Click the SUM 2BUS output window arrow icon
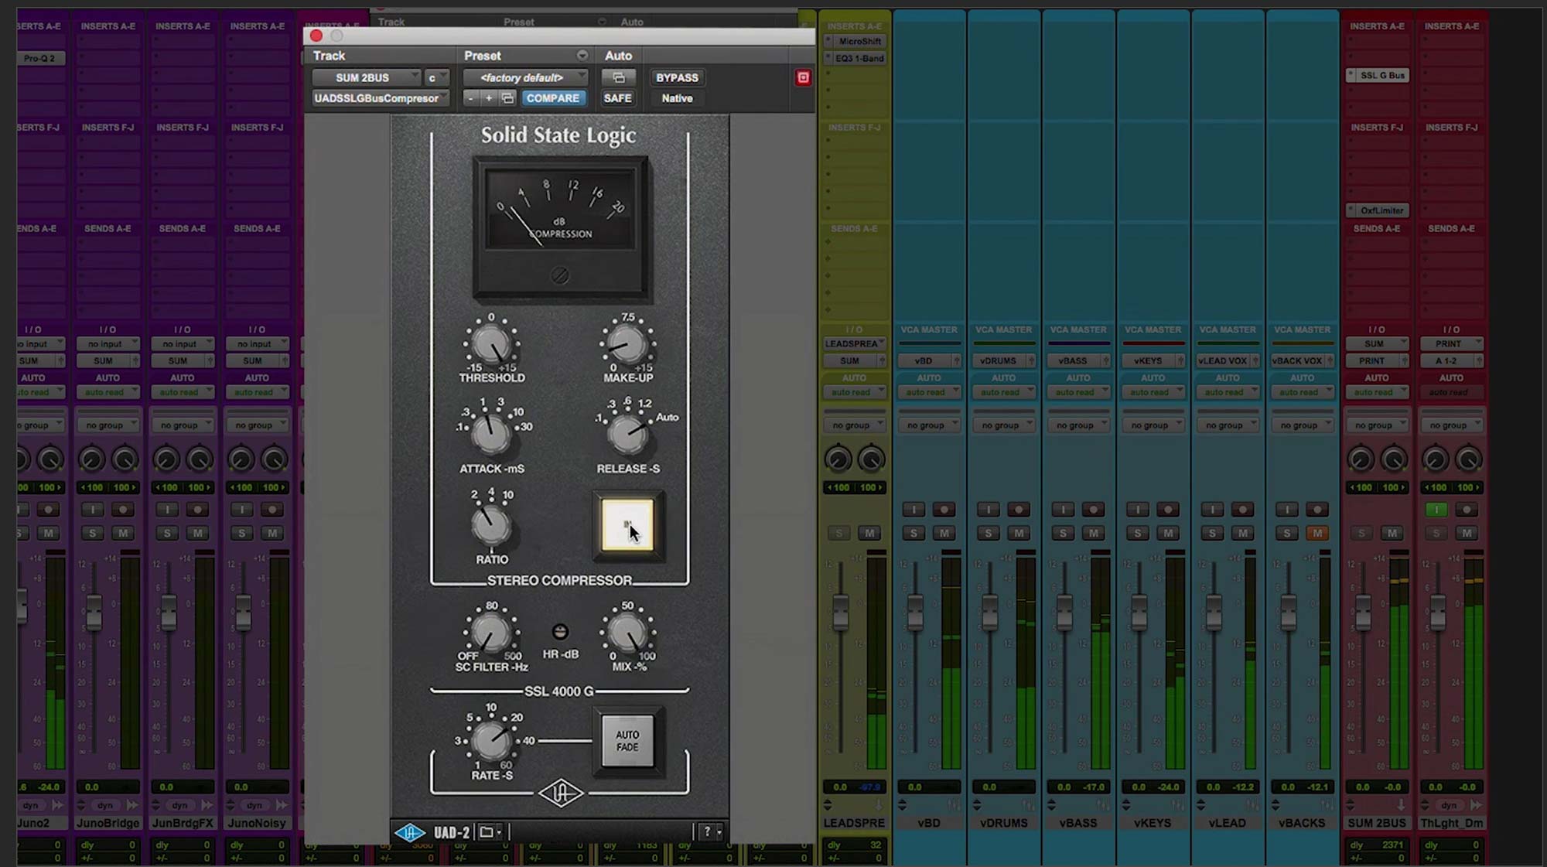 [x=1402, y=805]
